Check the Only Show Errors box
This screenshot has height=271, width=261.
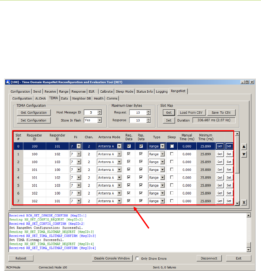(x=137, y=258)
